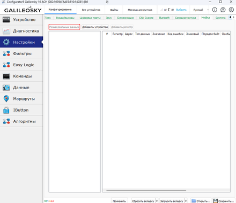Click the Регистр column header

(x=117, y=34)
